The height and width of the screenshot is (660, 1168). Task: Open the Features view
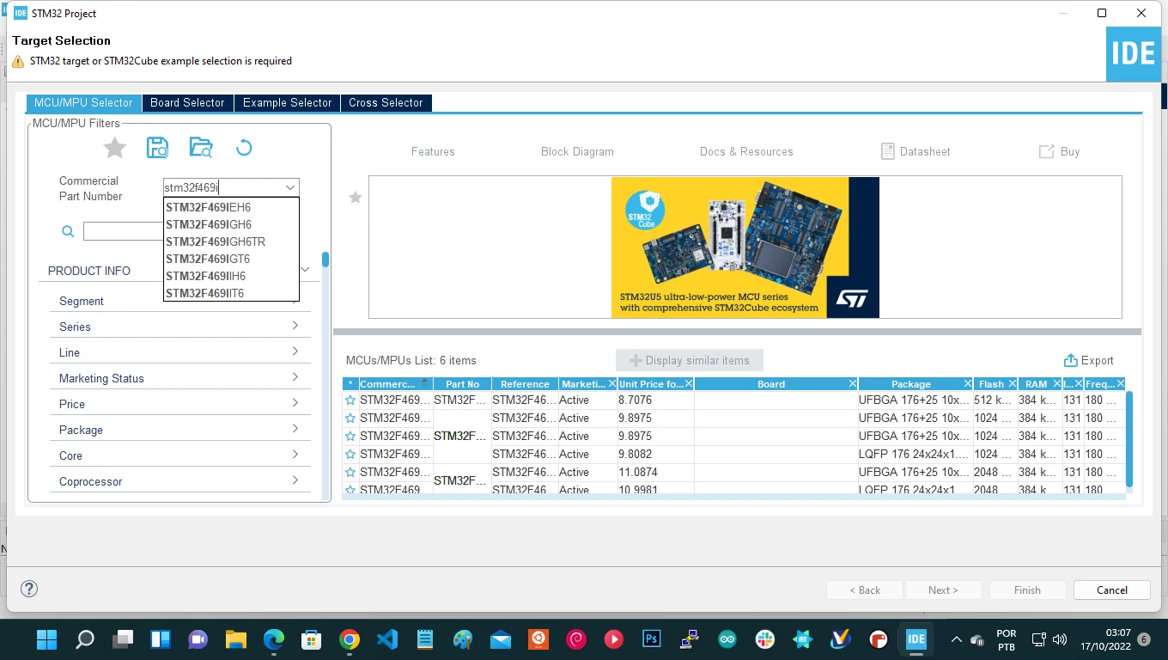coord(433,152)
